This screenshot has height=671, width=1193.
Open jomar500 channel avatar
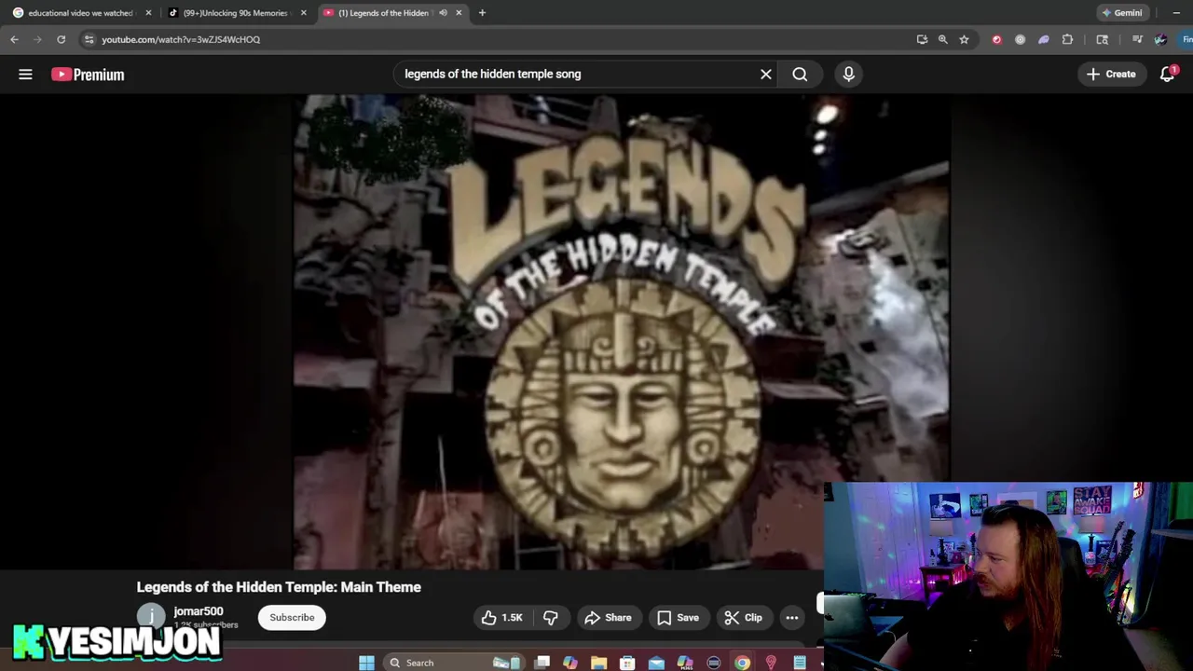[x=151, y=617]
